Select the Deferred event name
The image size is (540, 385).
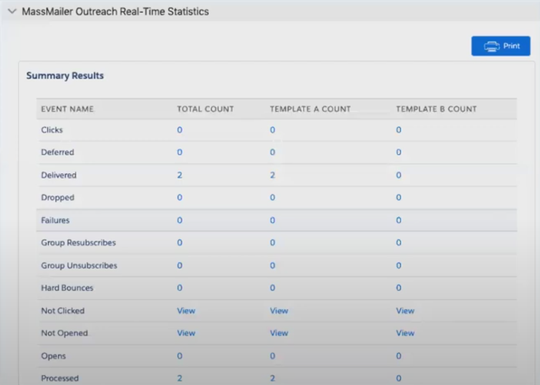coord(58,152)
